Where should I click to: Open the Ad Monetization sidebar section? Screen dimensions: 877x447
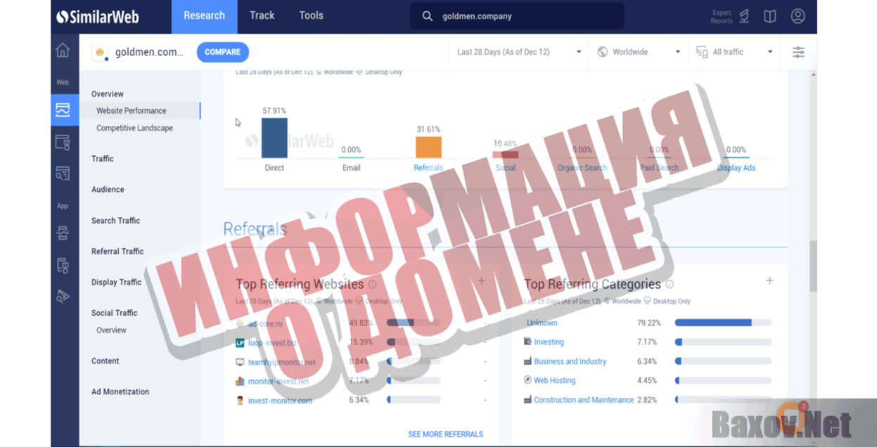(120, 392)
